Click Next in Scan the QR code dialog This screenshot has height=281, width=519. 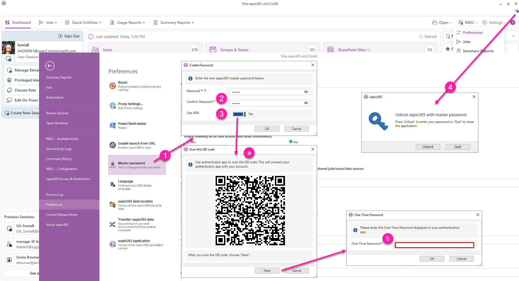267,270
